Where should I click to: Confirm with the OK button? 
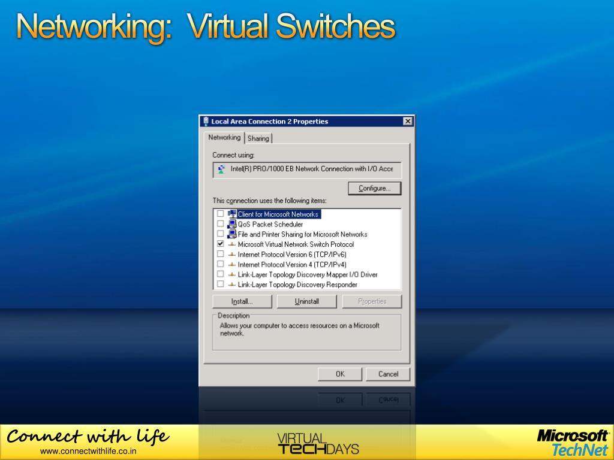340,374
